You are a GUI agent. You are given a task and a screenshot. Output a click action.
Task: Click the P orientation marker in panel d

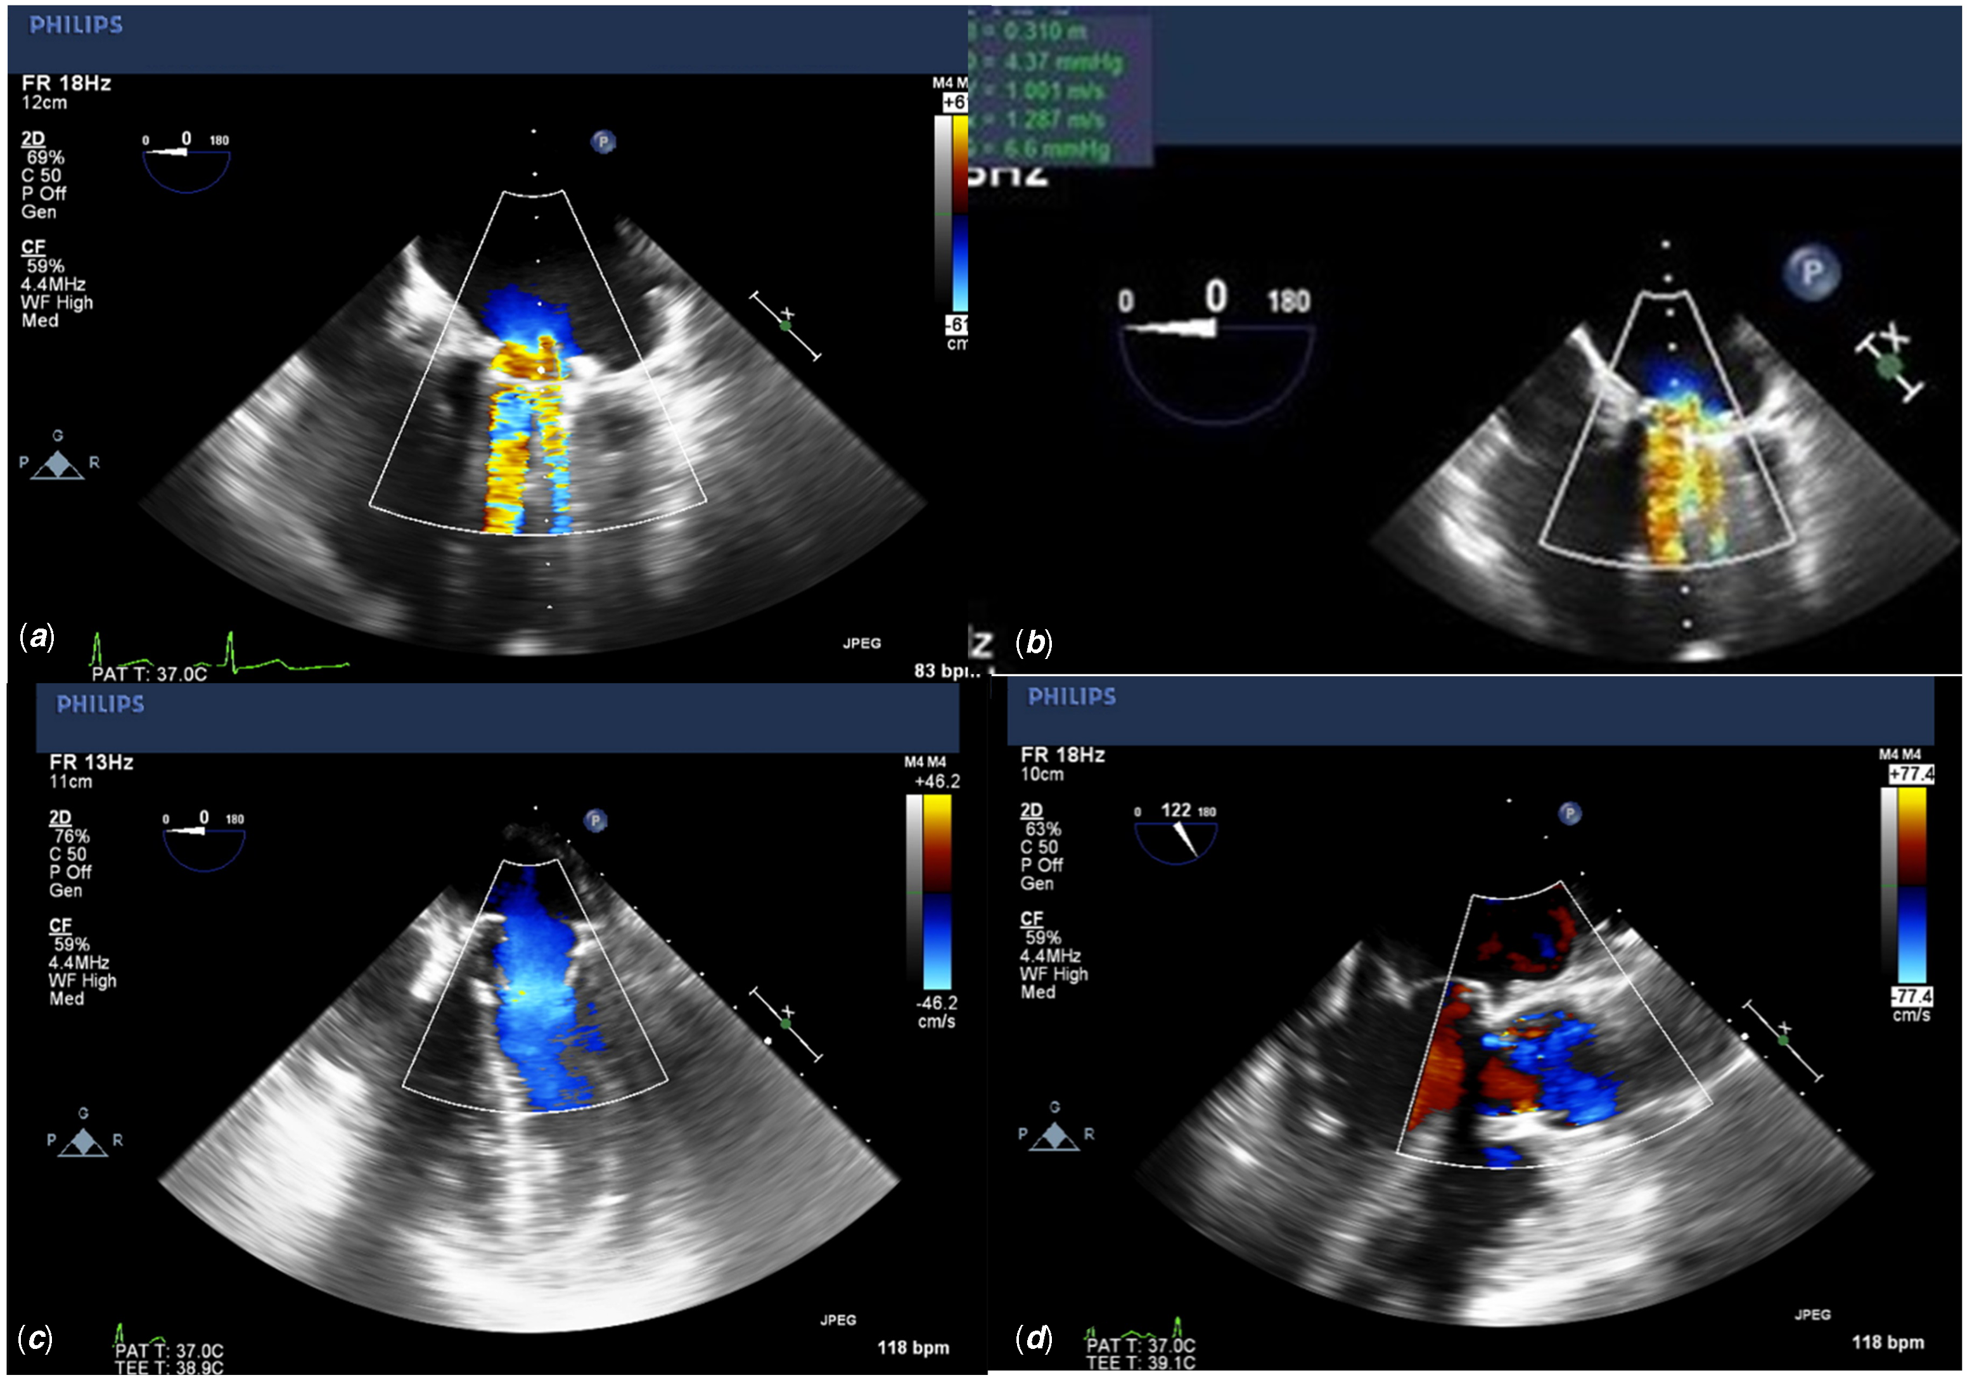tap(1570, 813)
